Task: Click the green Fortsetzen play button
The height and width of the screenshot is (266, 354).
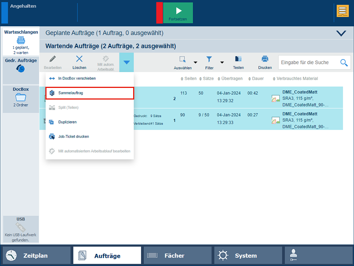Action: point(178,13)
